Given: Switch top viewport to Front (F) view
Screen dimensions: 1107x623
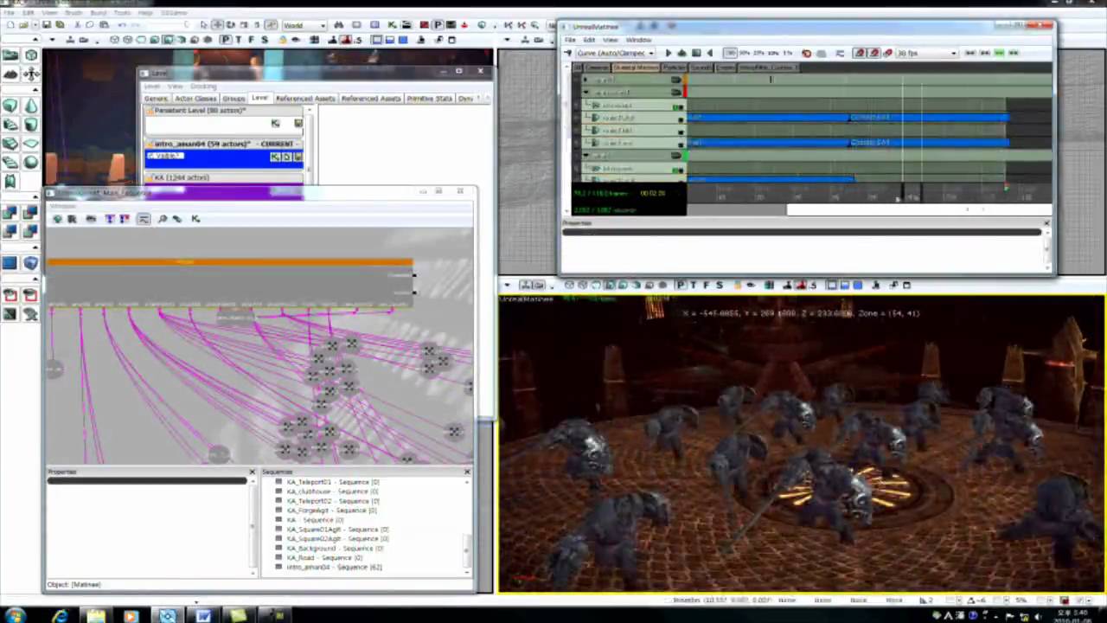Looking at the screenshot, I should point(252,40).
